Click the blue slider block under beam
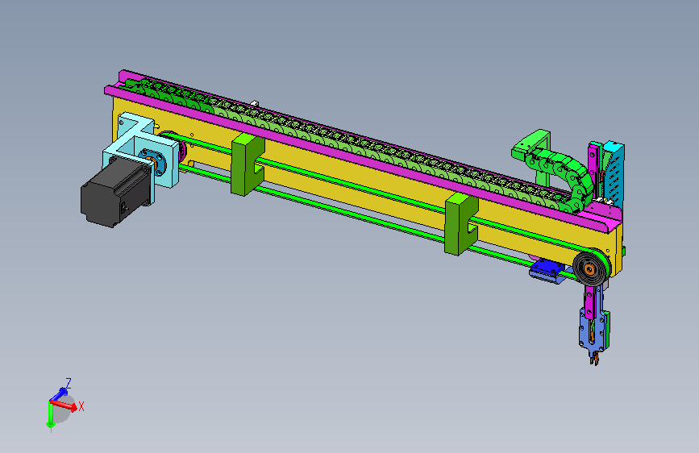Viewport: 699px width, 453px height. click(547, 270)
